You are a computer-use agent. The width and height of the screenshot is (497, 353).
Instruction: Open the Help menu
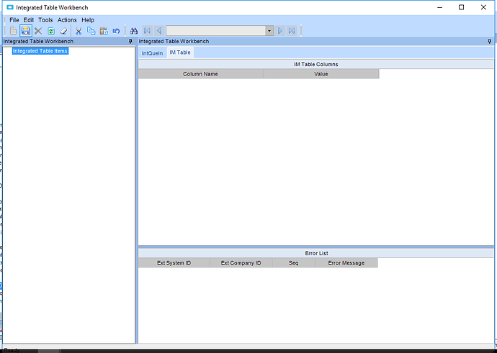point(88,20)
